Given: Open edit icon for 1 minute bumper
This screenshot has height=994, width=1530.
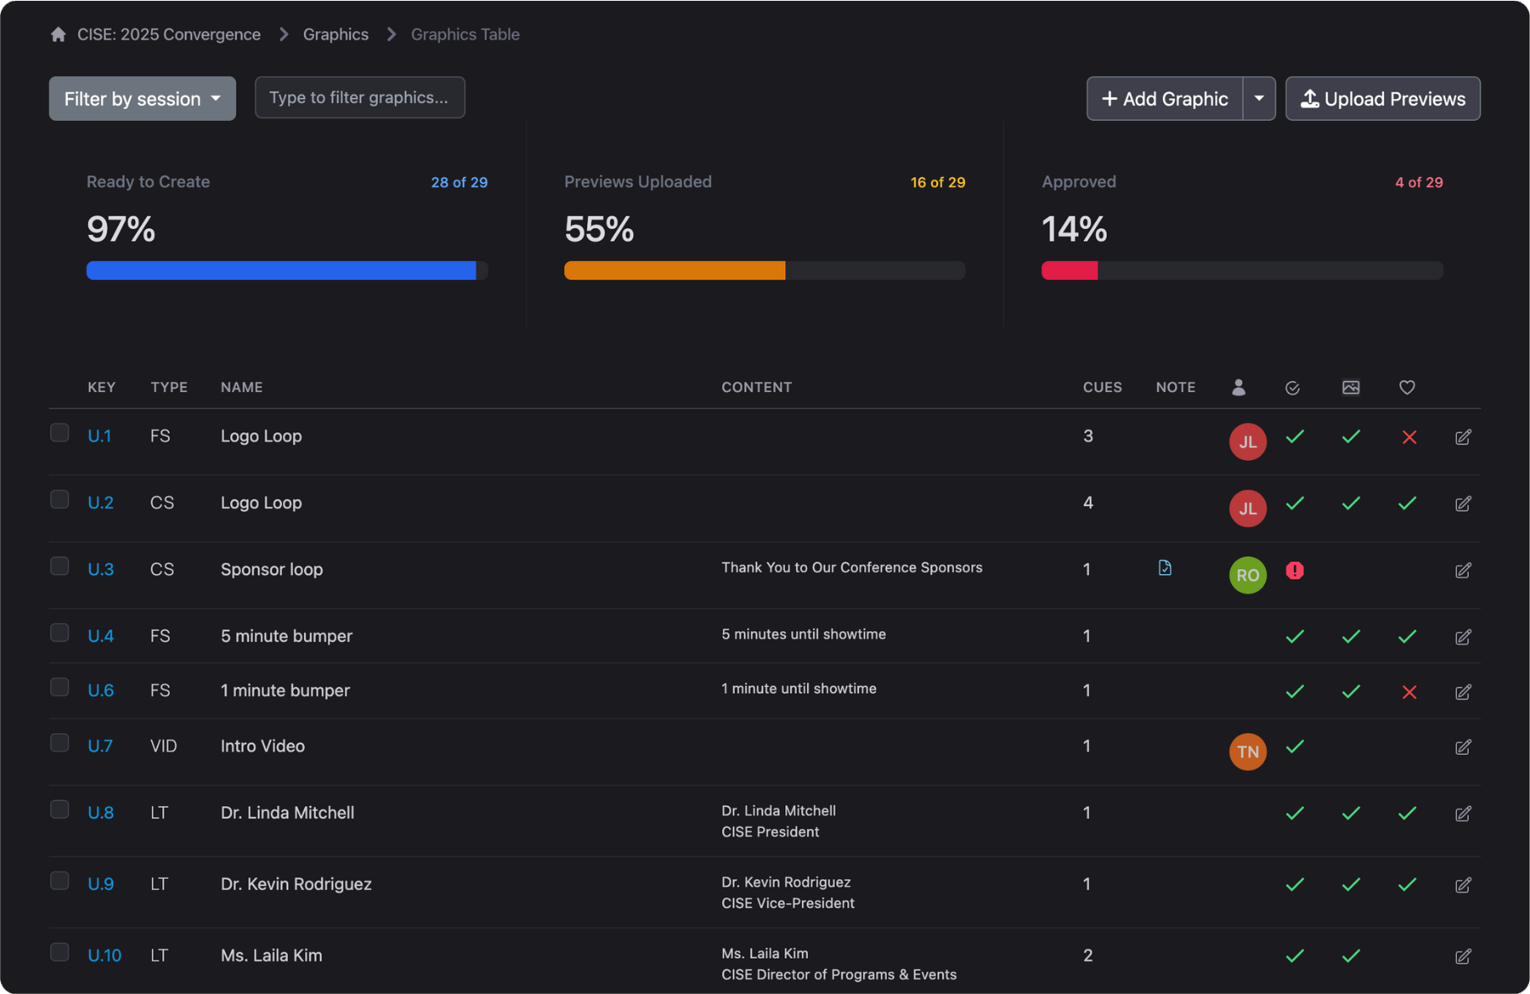Looking at the screenshot, I should (1463, 692).
